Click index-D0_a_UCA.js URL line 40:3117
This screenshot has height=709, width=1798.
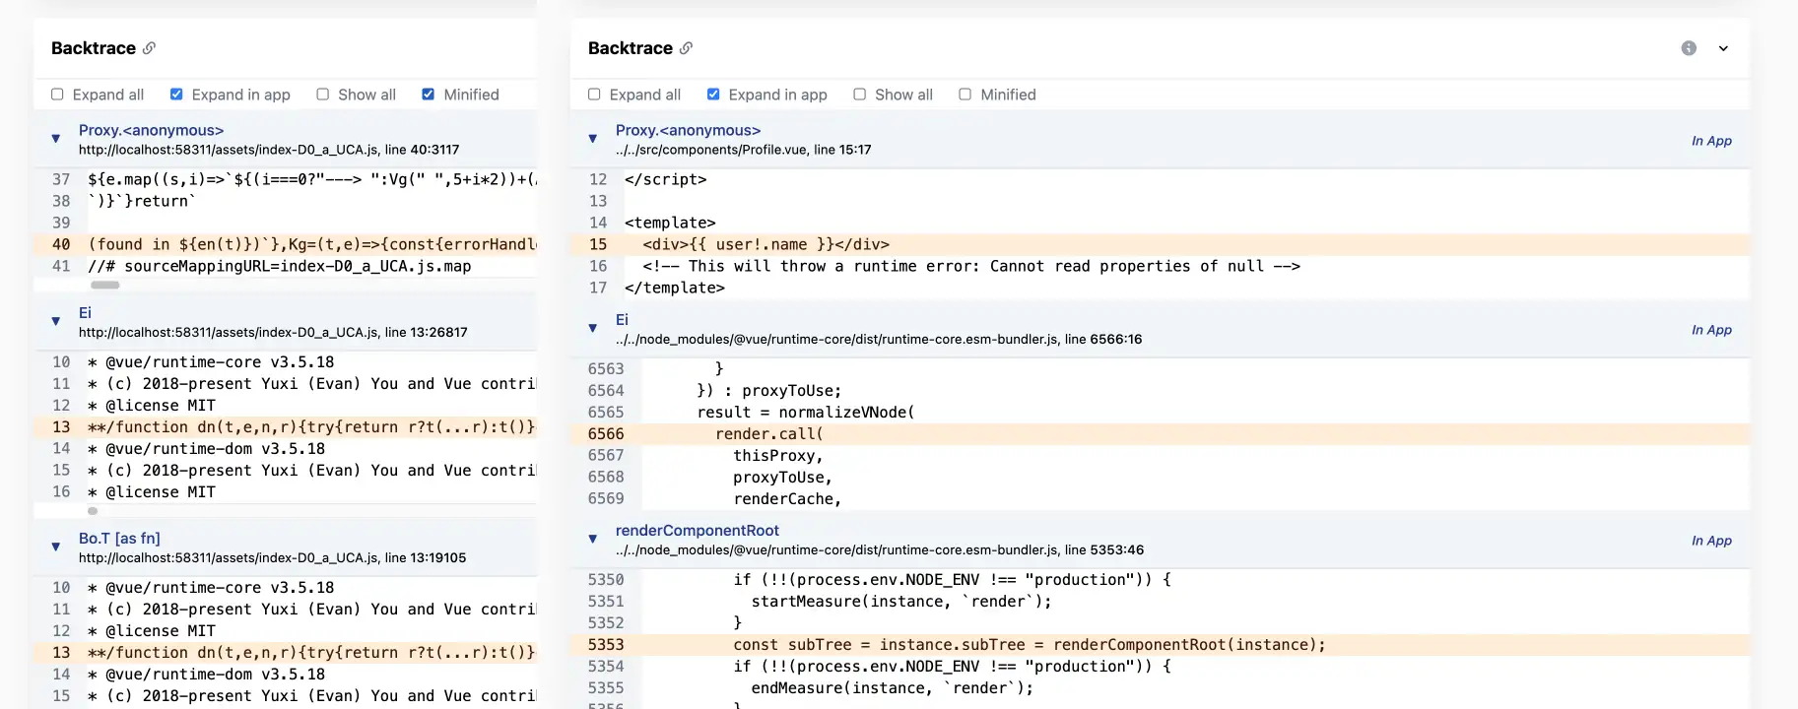269,150
